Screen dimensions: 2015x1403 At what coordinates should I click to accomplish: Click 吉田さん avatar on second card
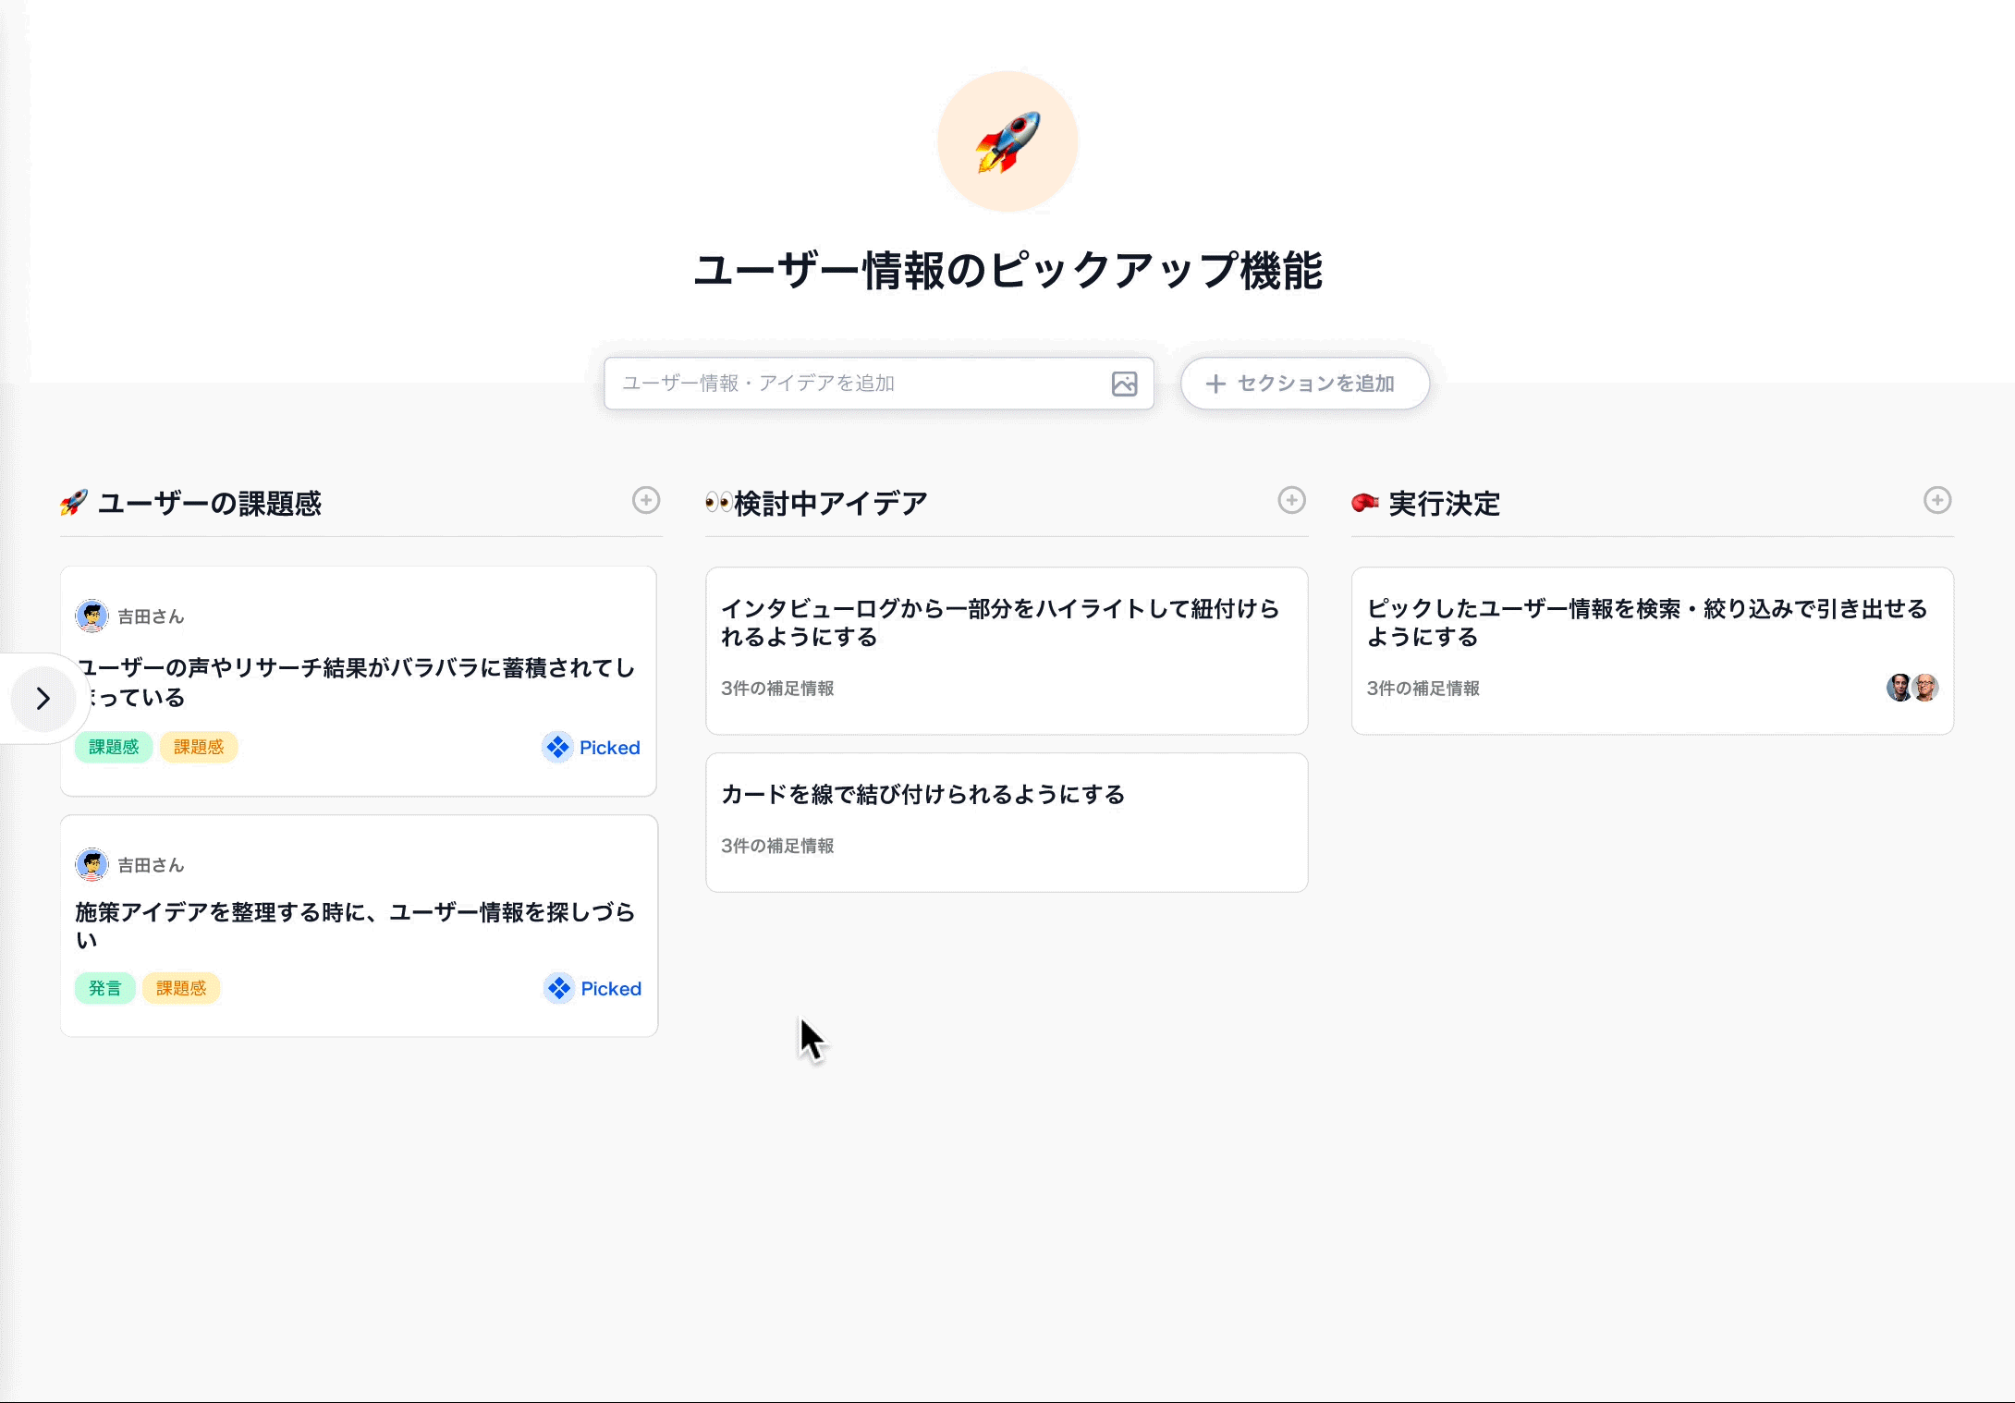coord(92,864)
